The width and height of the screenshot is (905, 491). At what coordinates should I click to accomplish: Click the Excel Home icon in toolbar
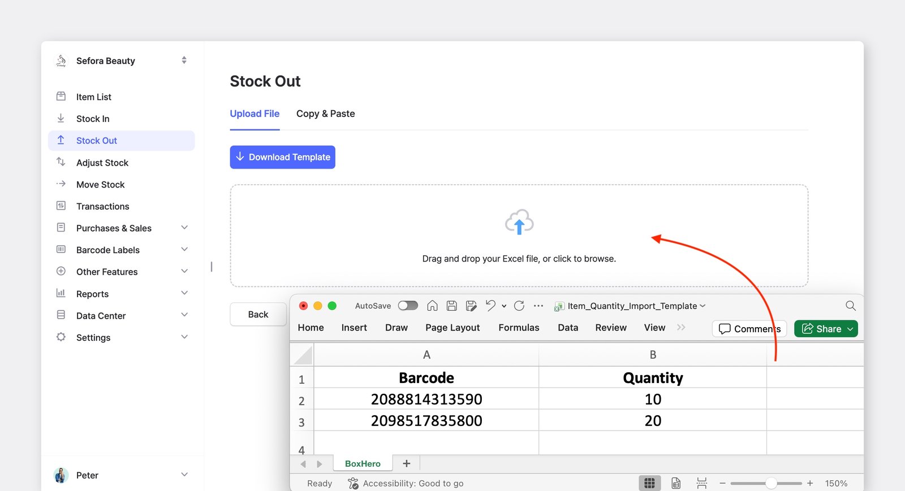[432, 306]
